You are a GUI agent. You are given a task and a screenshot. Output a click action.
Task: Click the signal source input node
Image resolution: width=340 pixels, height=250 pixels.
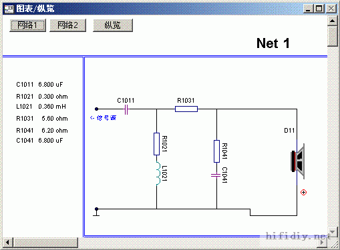[96, 109]
